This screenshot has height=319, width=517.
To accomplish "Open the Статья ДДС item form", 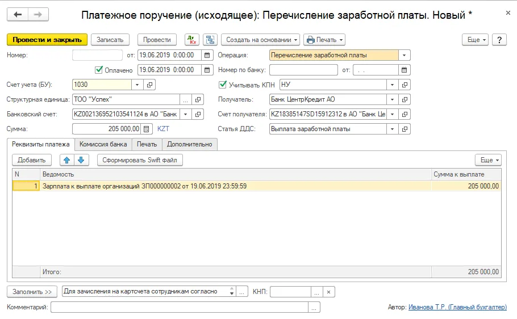I will (x=405, y=129).
